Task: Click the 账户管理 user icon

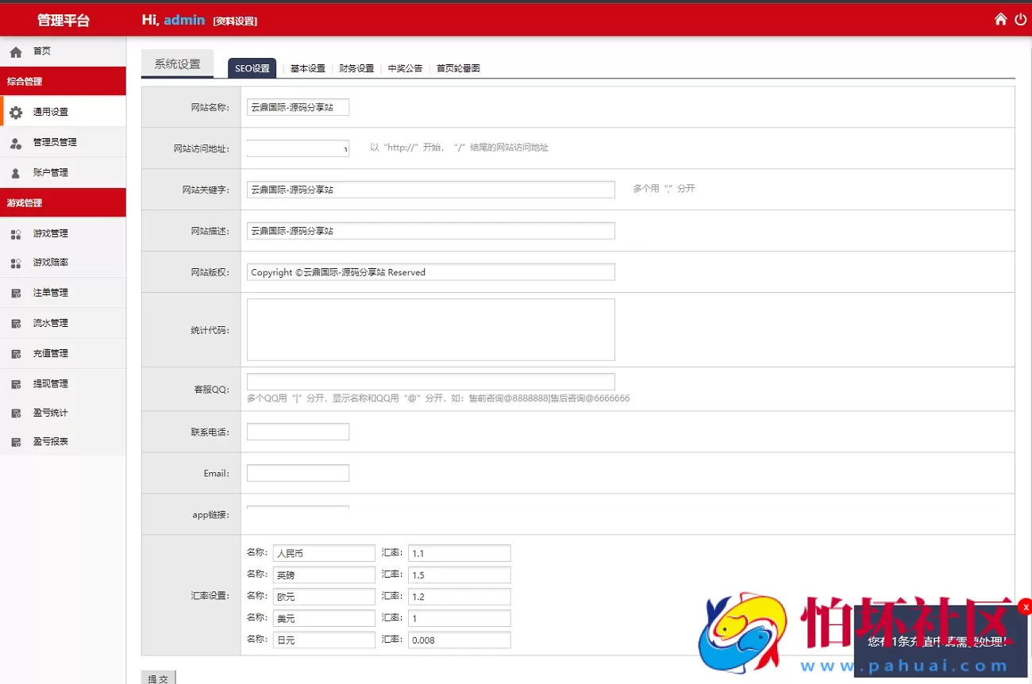Action: [x=16, y=173]
